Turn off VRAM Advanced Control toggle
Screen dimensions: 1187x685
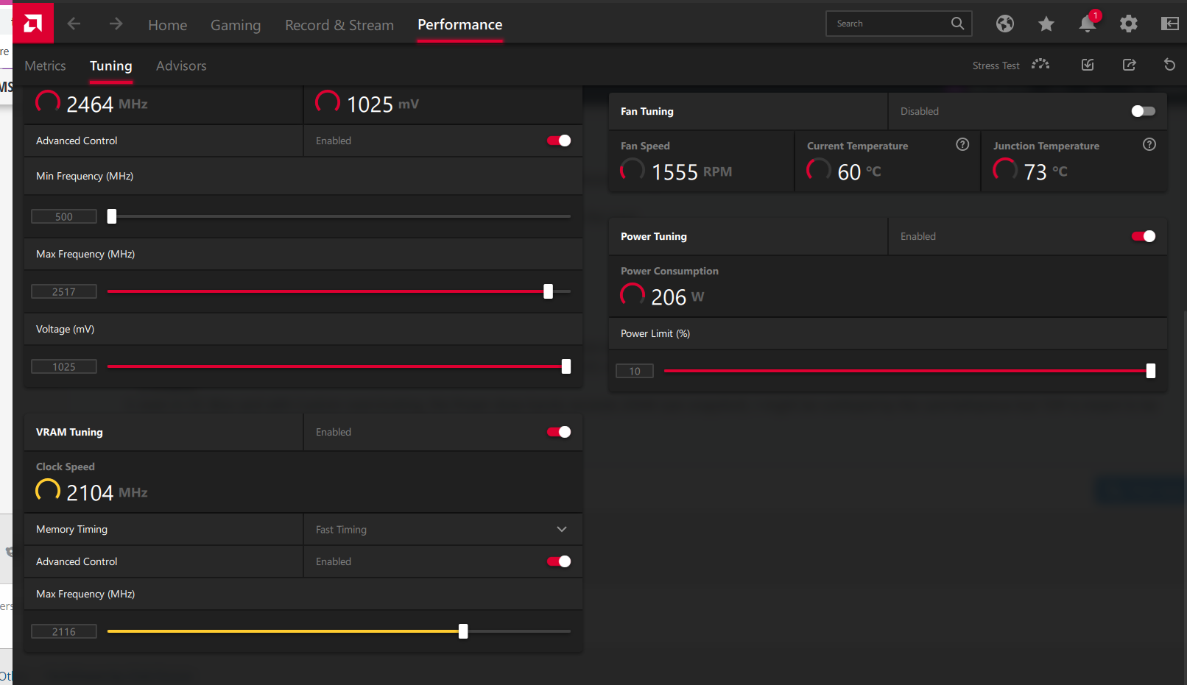click(x=559, y=561)
